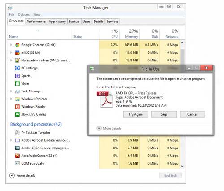Sort by the Disk column header

coord(150,34)
